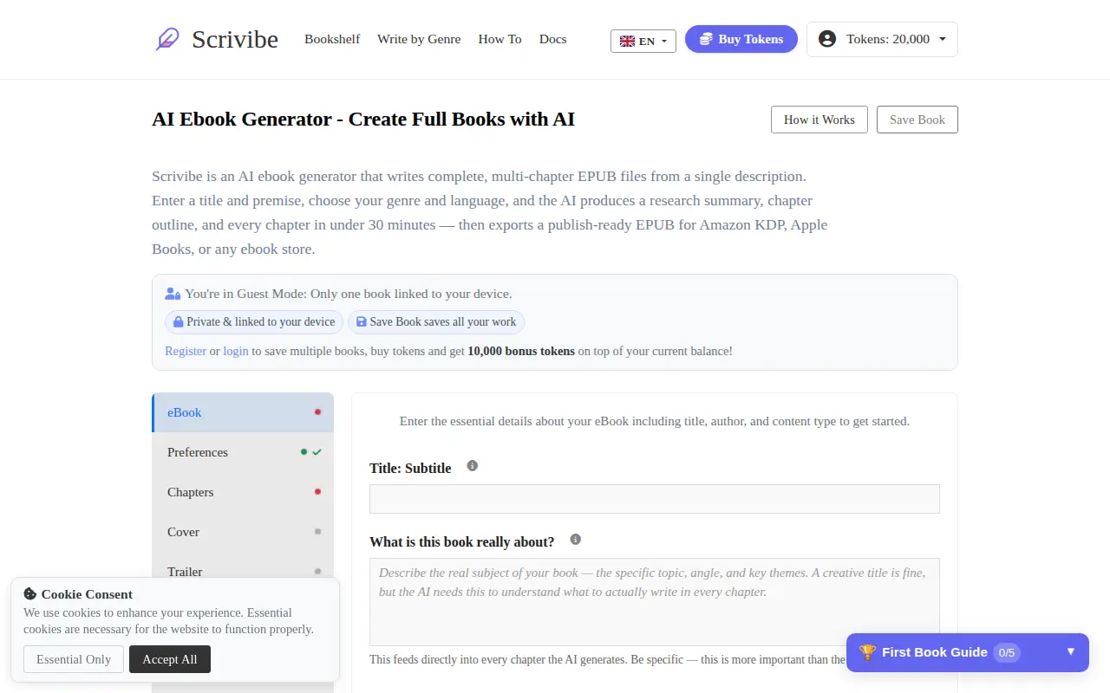This screenshot has height=693, width=1110.
Task: Expand the Tokens: 20,000 account dropdown
Action: pos(882,39)
